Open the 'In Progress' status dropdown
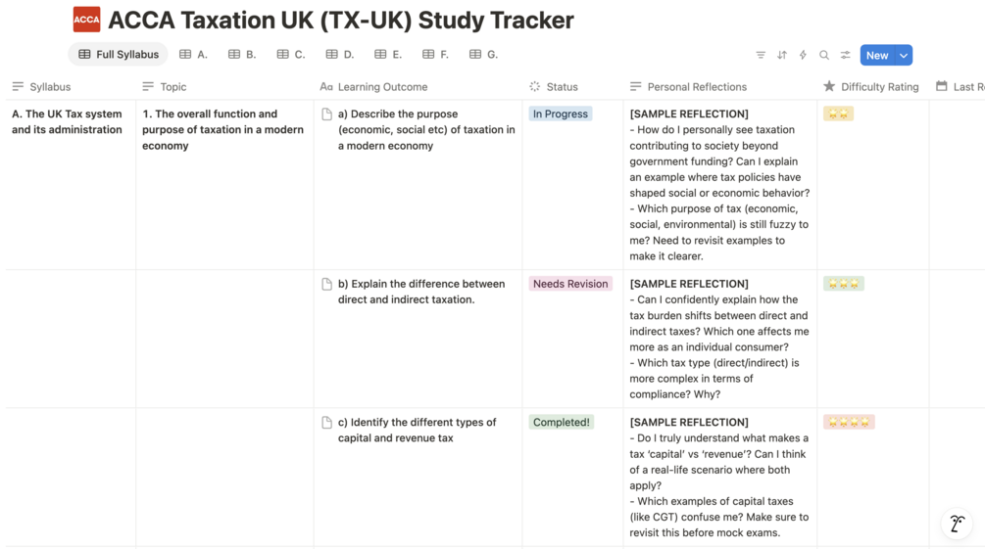This screenshot has width=985, height=549. click(560, 114)
